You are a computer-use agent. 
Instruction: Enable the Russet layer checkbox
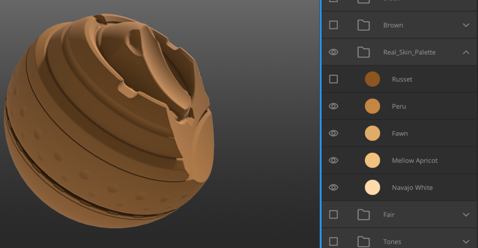(333, 79)
